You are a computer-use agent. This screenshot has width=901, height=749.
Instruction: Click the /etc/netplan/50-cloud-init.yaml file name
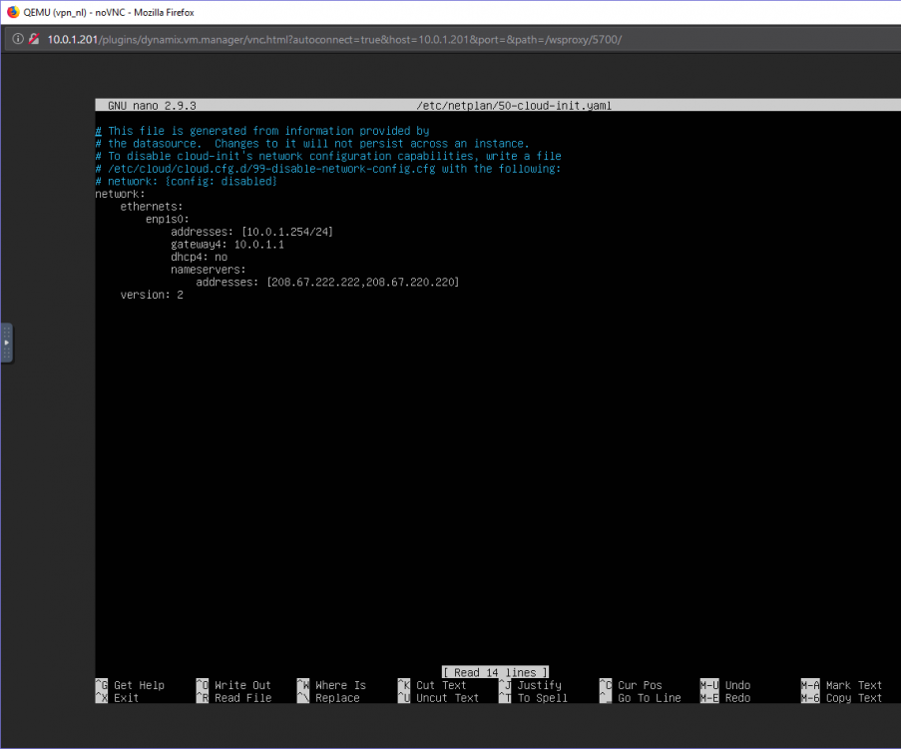pyautogui.click(x=514, y=106)
